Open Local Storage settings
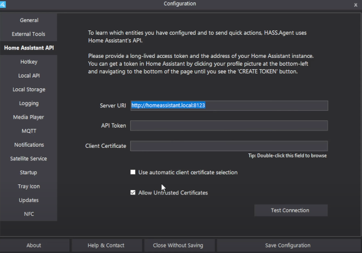Image resolution: width=362 pixels, height=253 pixels. [x=29, y=89]
